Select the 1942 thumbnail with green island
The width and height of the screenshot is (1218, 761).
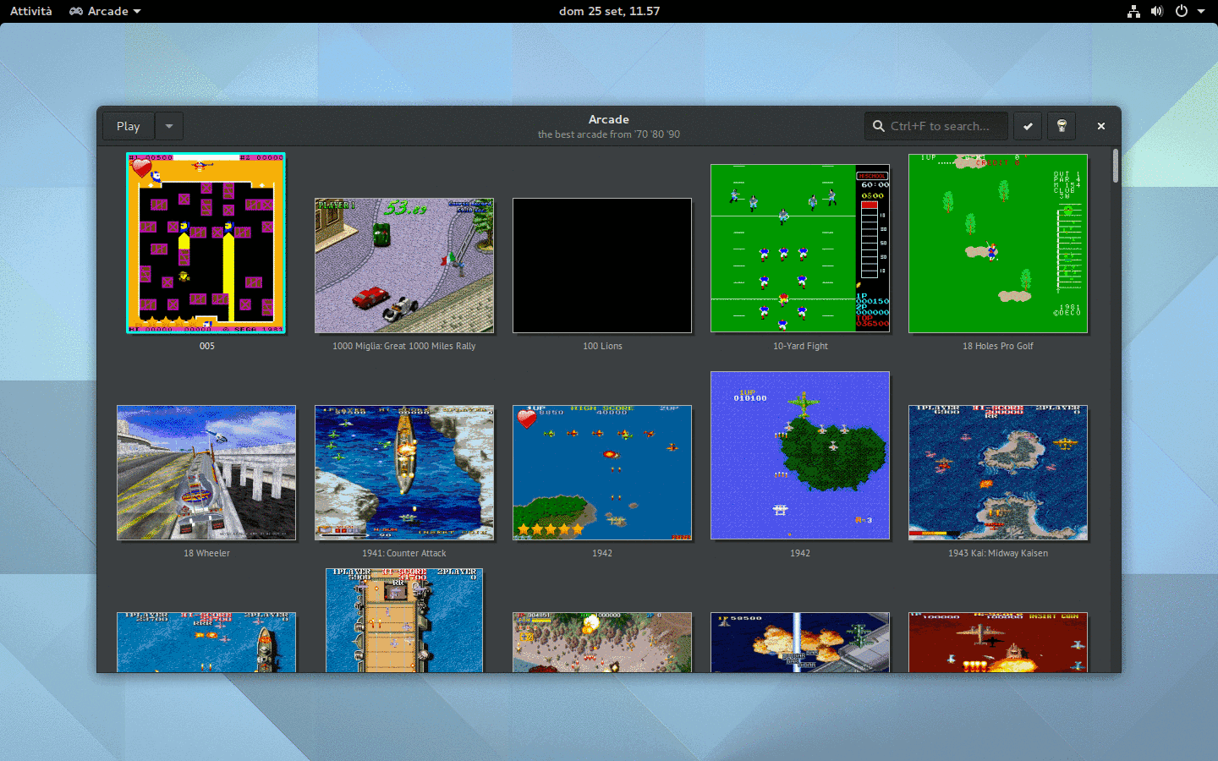[x=800, y=456]
